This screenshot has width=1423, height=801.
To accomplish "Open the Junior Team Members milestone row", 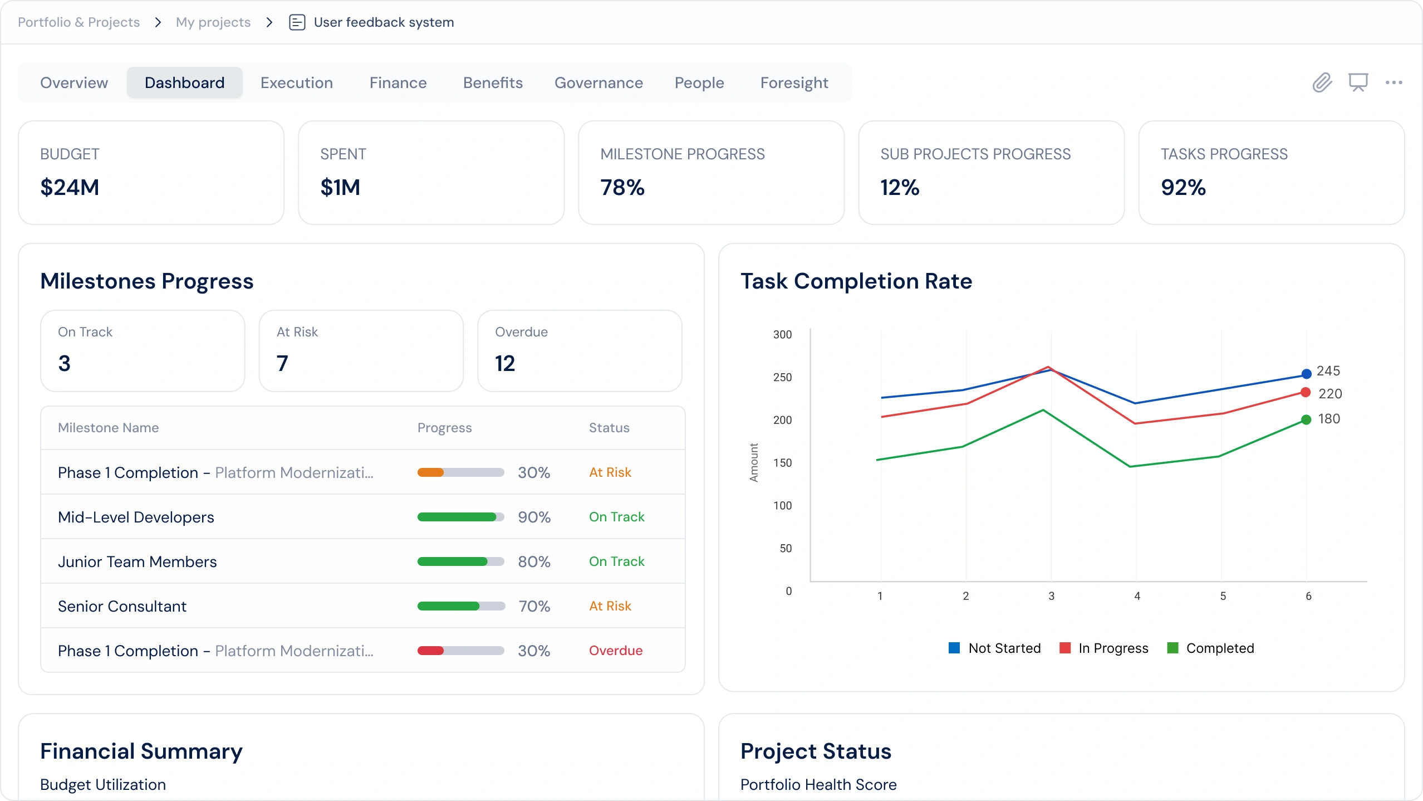I will (x=363, y=561).
